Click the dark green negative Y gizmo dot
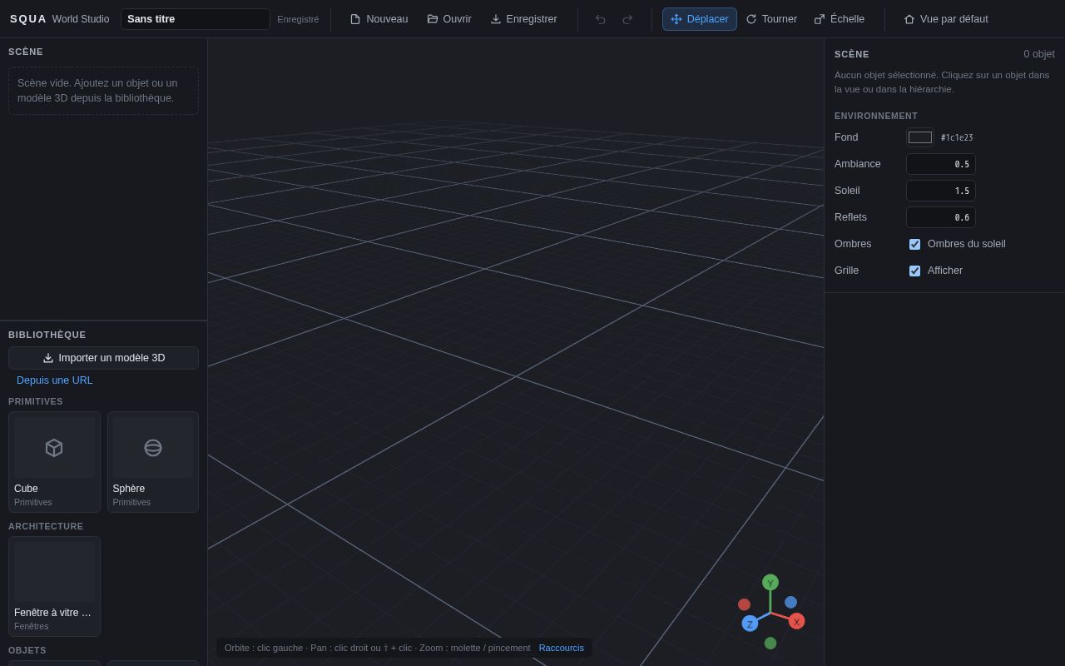 point(770,643)
